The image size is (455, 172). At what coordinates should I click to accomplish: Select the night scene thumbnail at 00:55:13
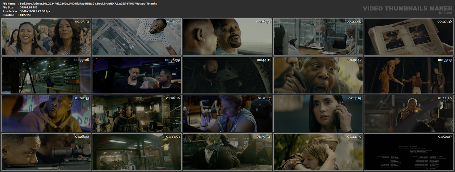[409, 75]
